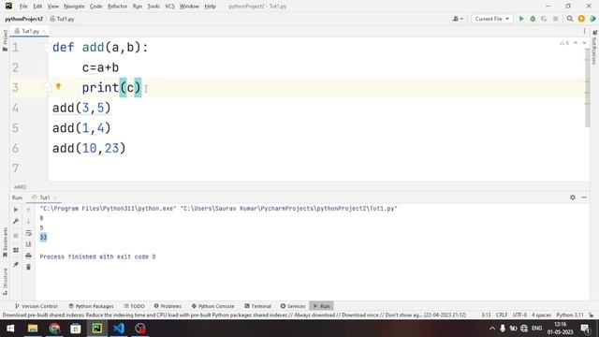Open the Refactor menu

(117, 7)
